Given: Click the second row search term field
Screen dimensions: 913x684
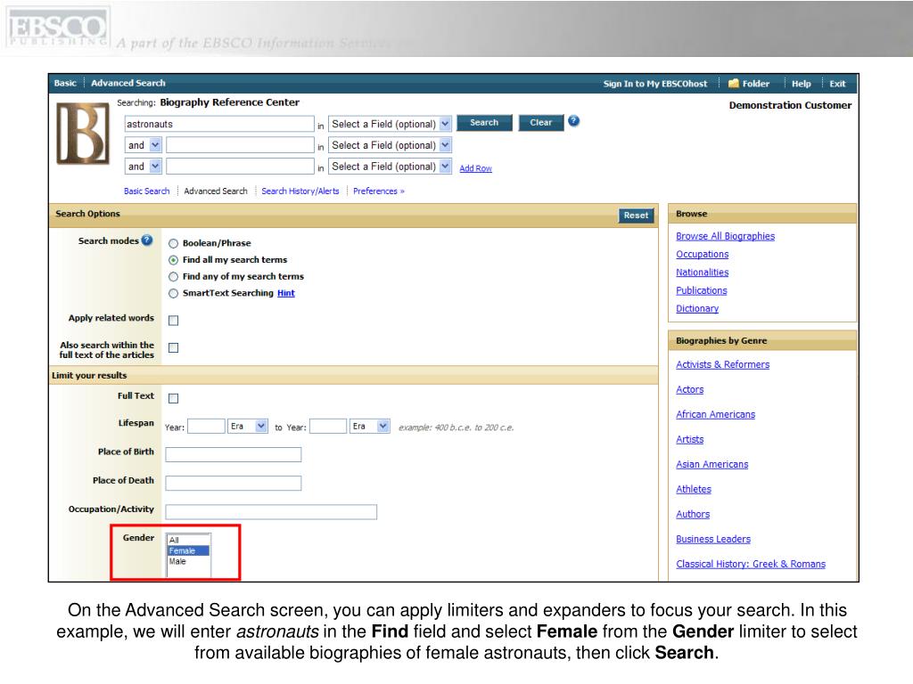Looking at the screenshot, I should coord(240,145).
